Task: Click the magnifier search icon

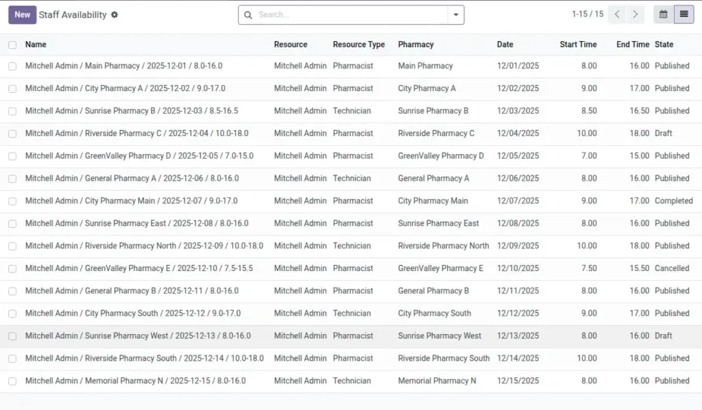Action: coord(248,15)
